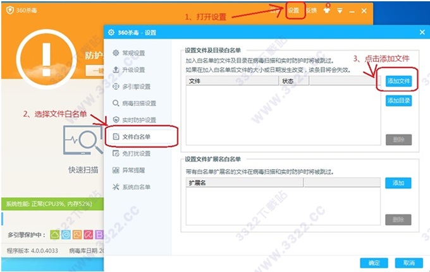Click the 病毒库日期 text in the main window
430x272 pixels.
click(87, 251)
